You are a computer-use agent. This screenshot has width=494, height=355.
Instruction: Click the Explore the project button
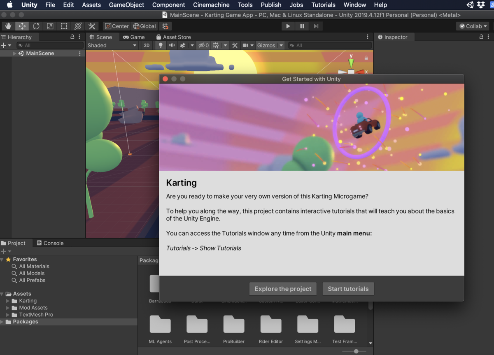tap(283, 289)
